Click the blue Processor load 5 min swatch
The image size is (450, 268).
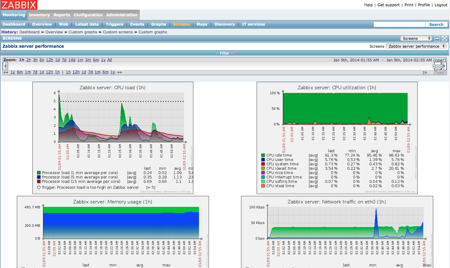(x=39, y=177)
